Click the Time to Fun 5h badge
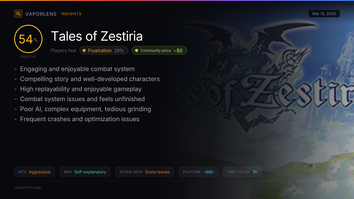 (242, 172)
